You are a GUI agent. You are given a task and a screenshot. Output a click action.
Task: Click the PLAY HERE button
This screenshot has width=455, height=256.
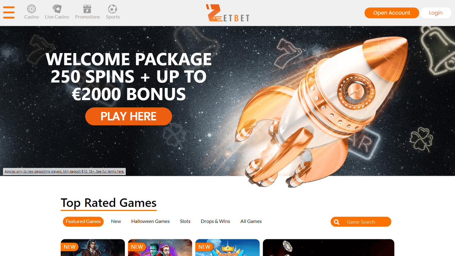coord(129,116)
